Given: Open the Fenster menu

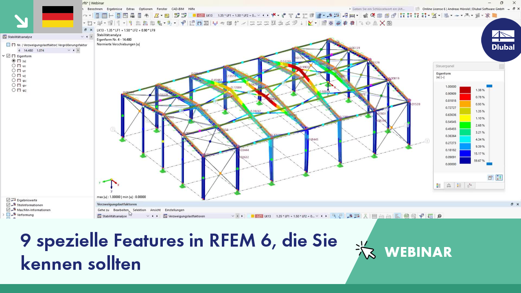Looking at the screenshot, I should 162,9.
